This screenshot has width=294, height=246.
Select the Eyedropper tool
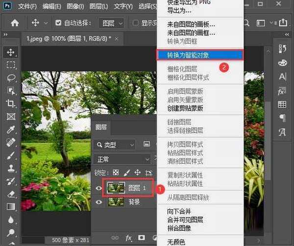click(11, 129)
